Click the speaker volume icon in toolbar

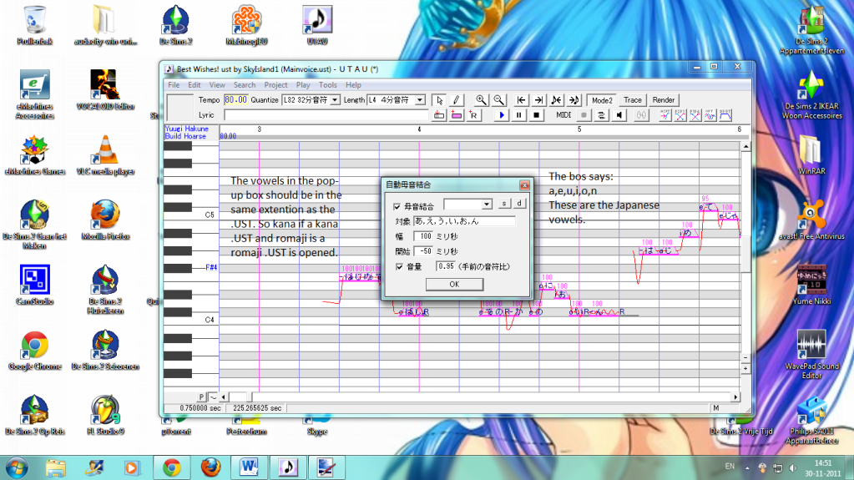pos(619,115)
